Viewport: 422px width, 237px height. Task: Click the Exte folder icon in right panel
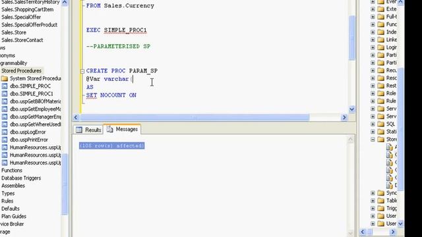pos(381,9)
